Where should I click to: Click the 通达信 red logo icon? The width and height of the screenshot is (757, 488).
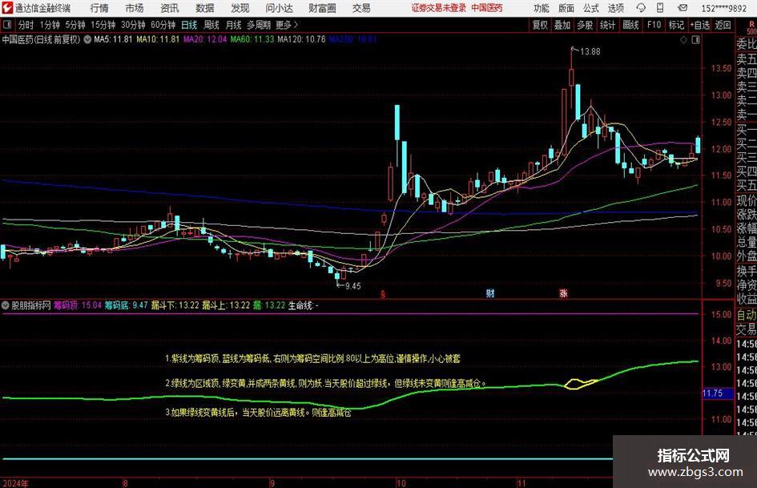[7, 8]
